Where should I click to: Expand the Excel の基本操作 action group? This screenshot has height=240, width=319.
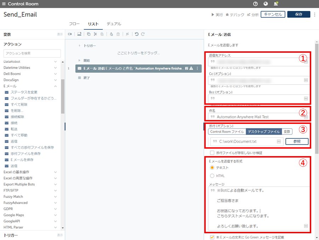tap(55, 172)
